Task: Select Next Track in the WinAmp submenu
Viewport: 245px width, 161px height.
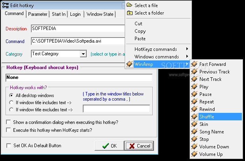Action: [216, 79]
